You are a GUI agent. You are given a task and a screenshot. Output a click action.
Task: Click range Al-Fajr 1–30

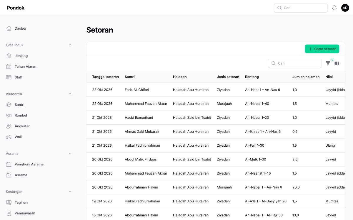pyautogui.click(x=254, y=145)
